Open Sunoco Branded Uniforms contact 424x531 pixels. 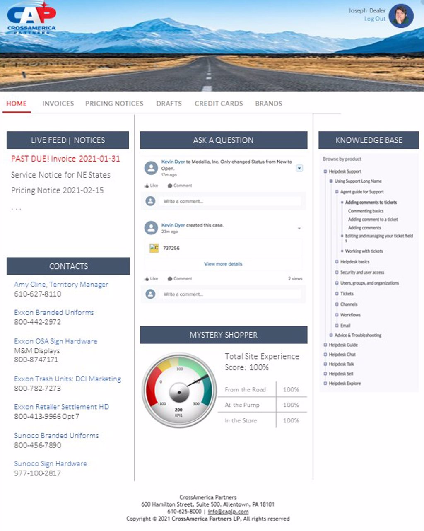pos(57,436)
